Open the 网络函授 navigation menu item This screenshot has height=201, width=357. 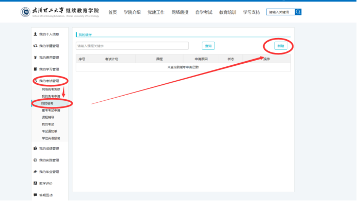180,12
